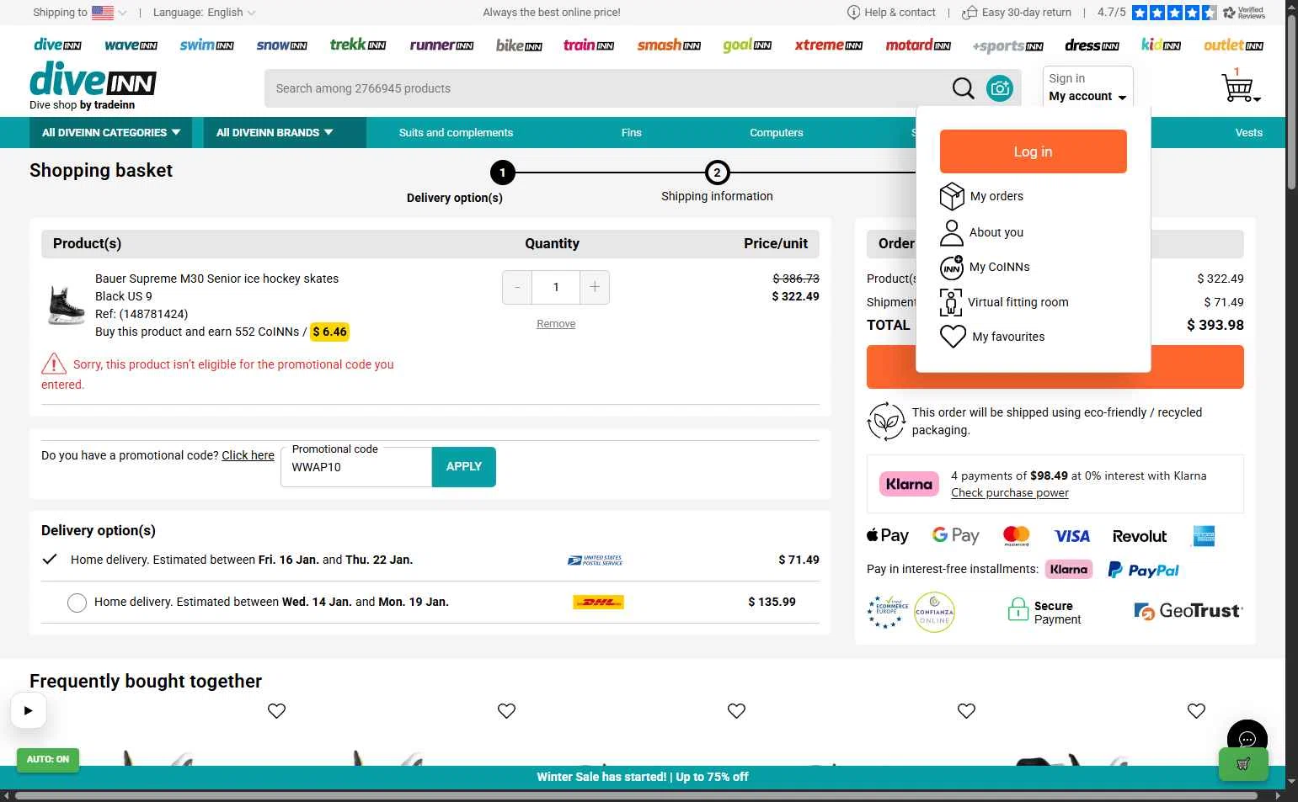The image size is (1298, 802).
Task: Remove the hockey skates from basket
Action: (x=556, y=324)
